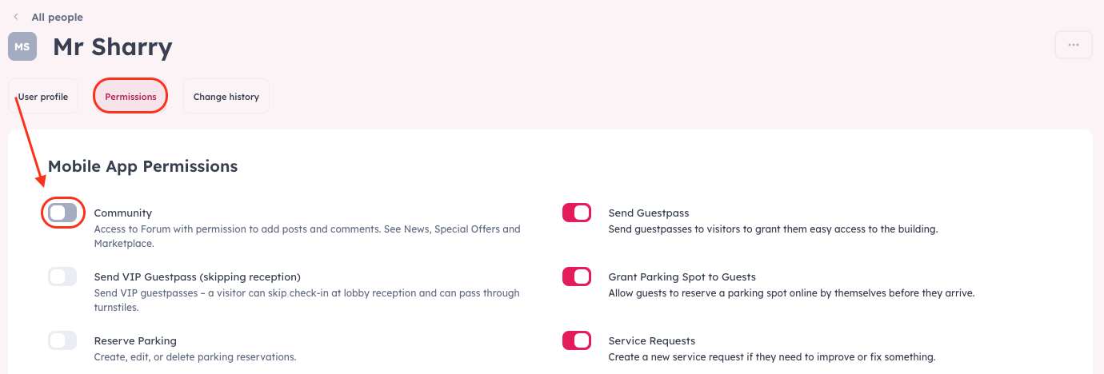1104x374 pixels.
Task: Click the back chevron beside All people
Action: click(x=16, y=17)
